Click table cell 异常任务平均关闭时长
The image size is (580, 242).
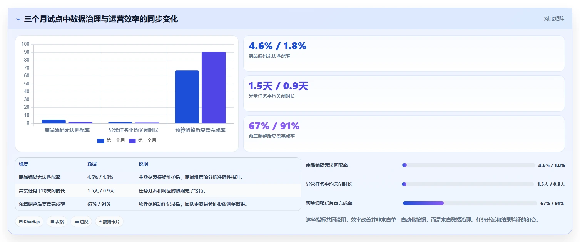click(42, 191)
